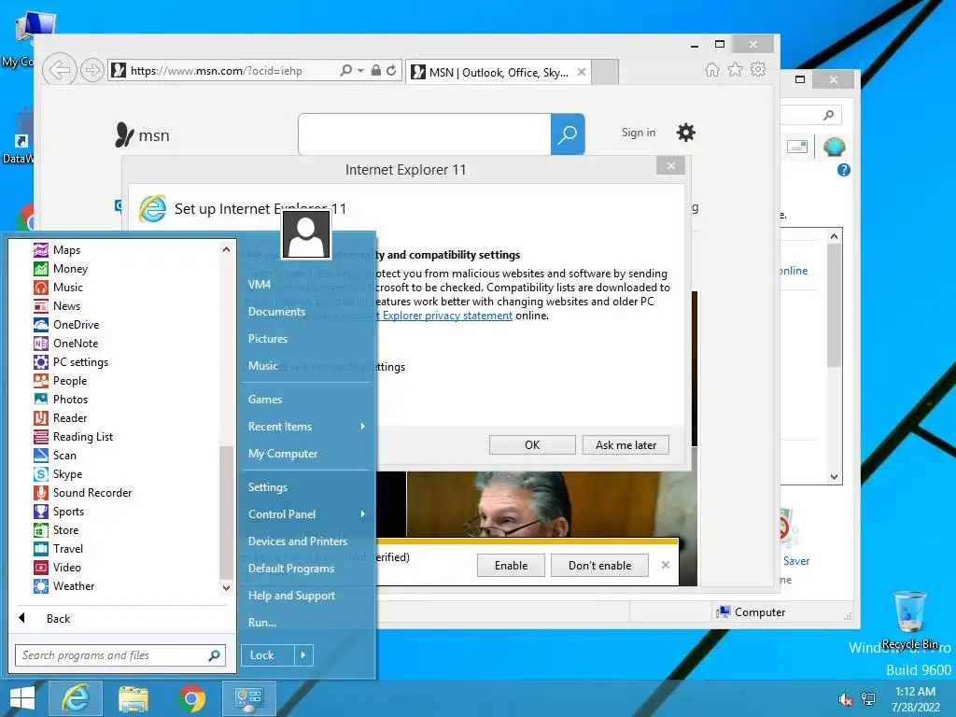Launch Google Chrome from taskbar
Viewport: 956px width, 717px height.
[x=191, y=698]
